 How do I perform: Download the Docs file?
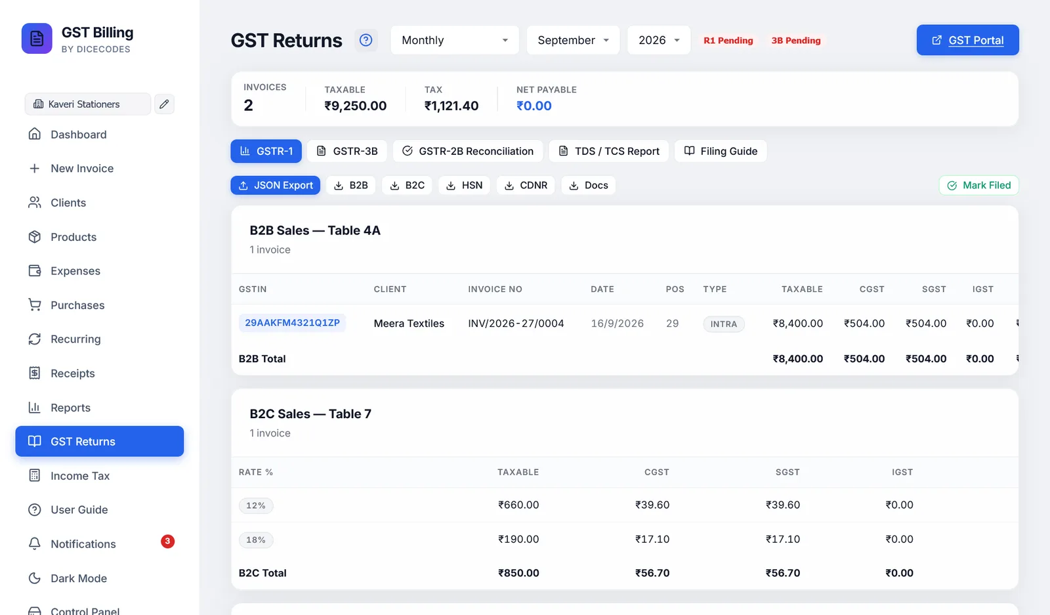coord(589,186)
